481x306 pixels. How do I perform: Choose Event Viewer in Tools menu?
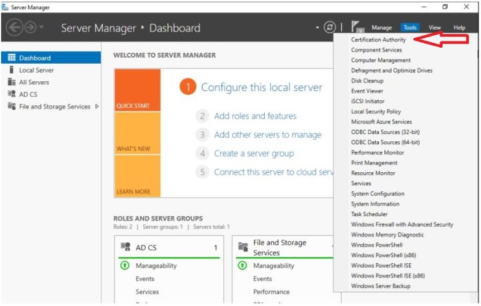(x=367, y=91)
